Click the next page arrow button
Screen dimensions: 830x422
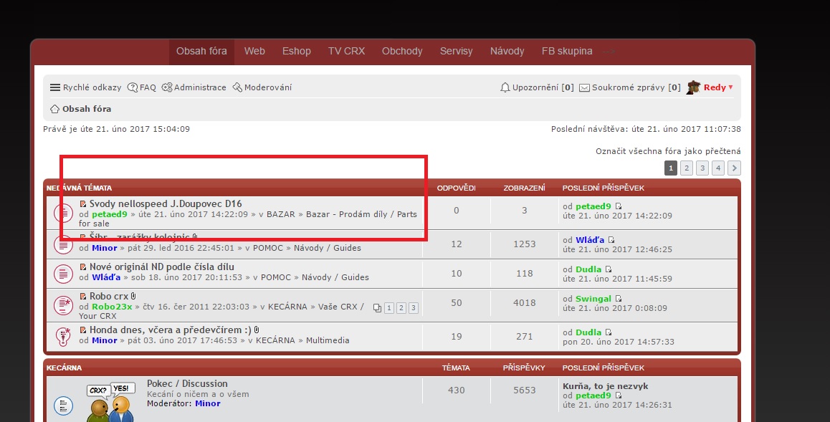[734, 168]
